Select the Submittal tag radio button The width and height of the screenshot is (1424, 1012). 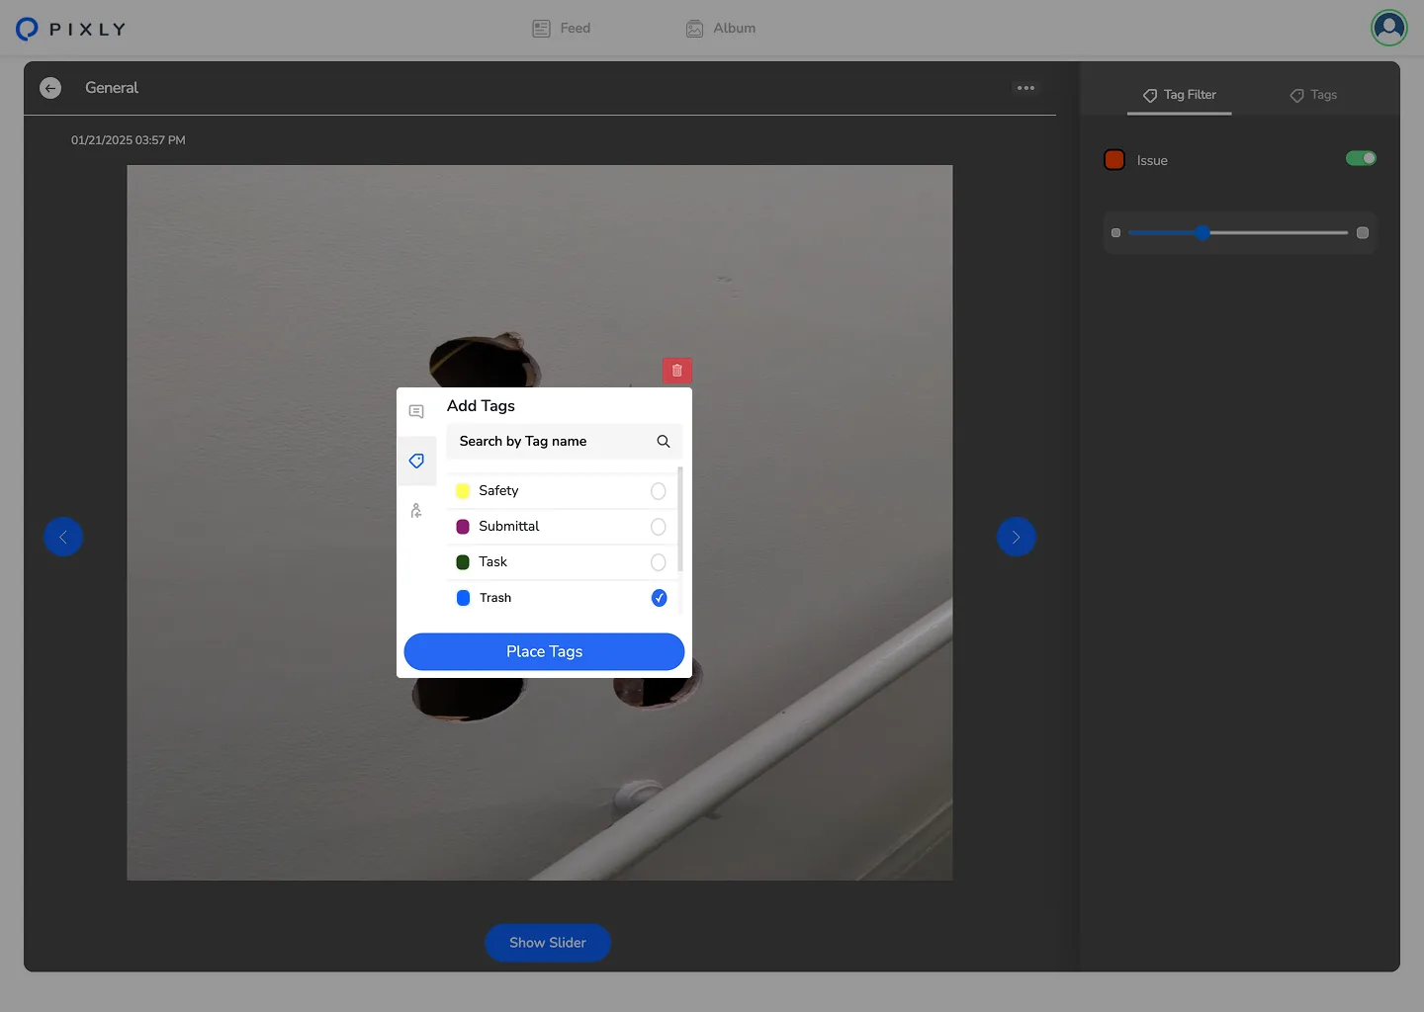point(659,527)
